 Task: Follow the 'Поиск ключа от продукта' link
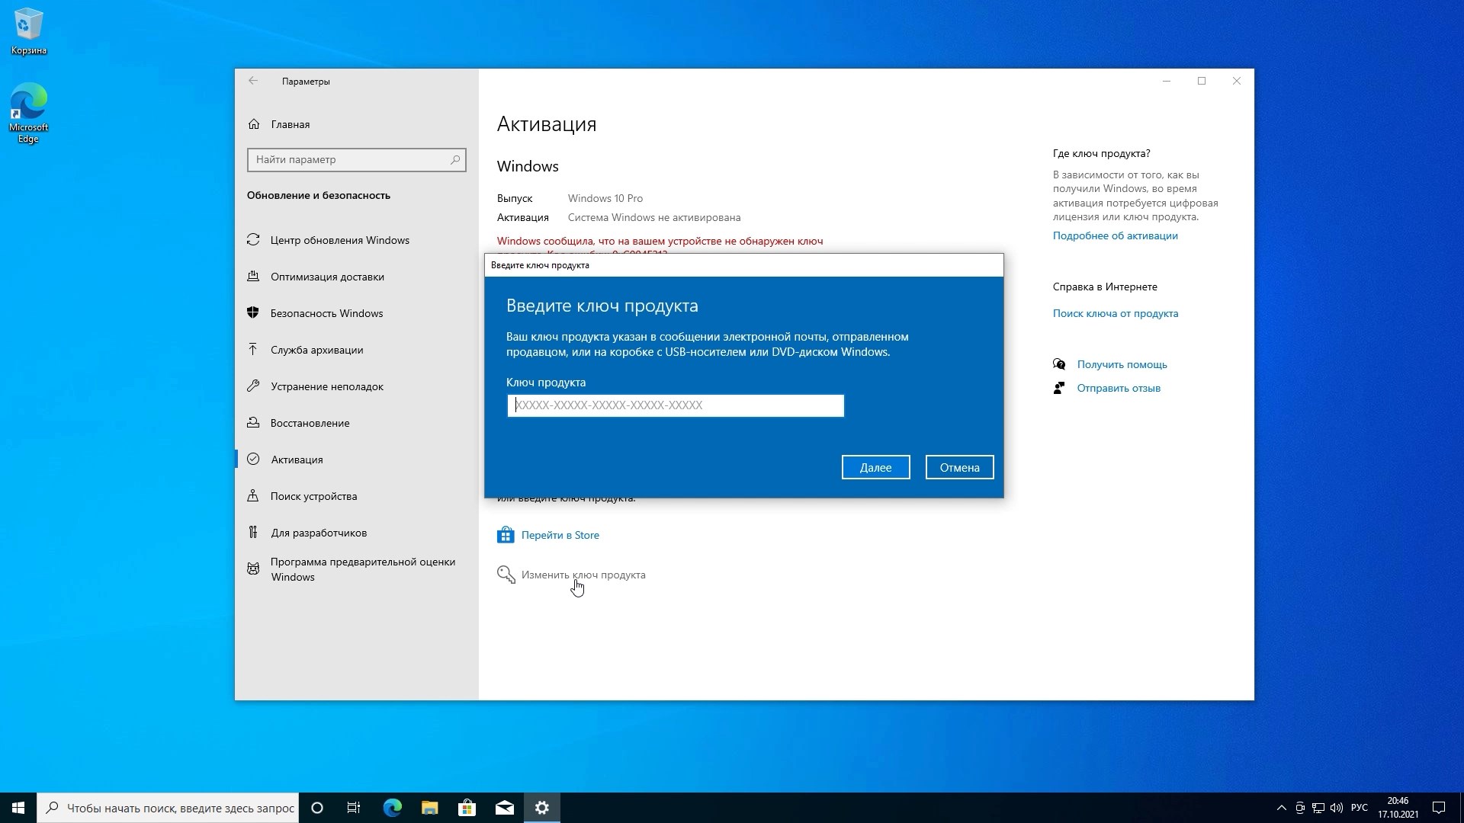(1115, 313)
